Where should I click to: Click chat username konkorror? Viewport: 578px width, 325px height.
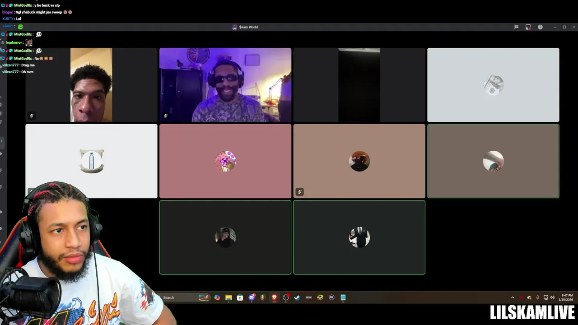pos(14,42)
